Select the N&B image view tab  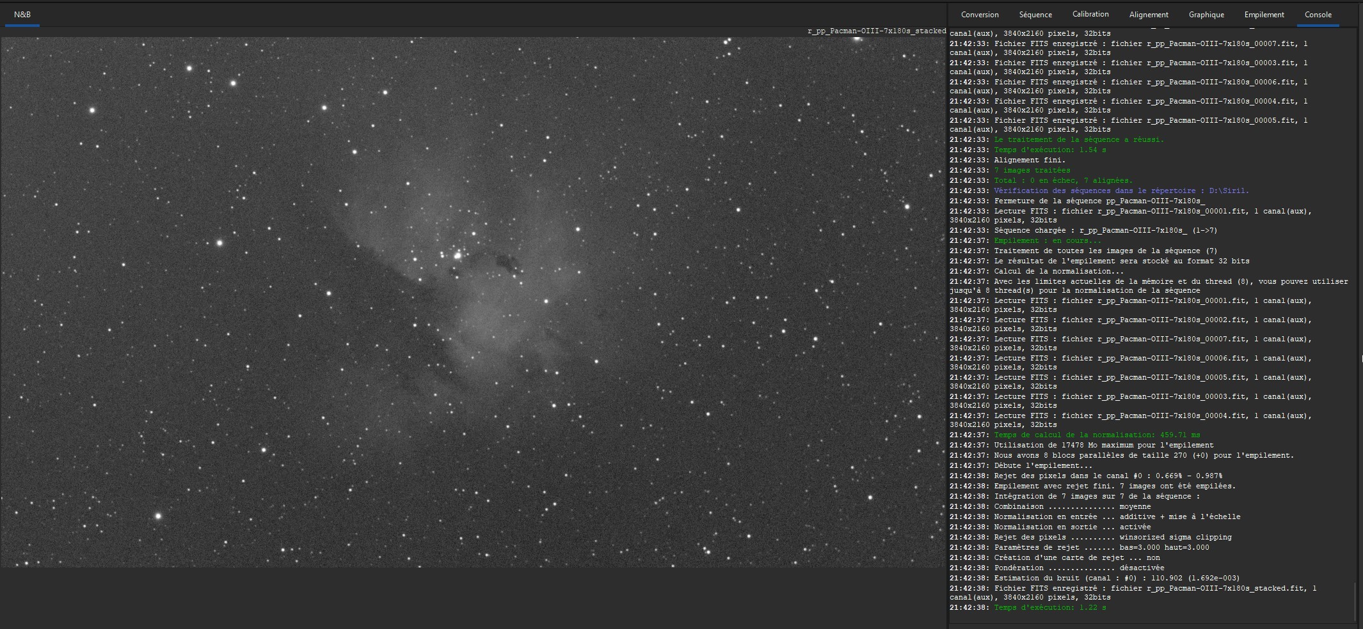point(22,15)
